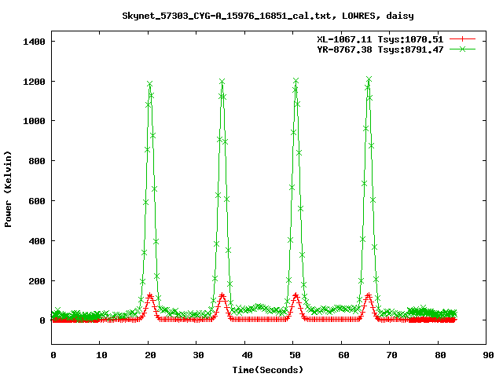Click the 90 x-axis tick label

coord(488,355)
